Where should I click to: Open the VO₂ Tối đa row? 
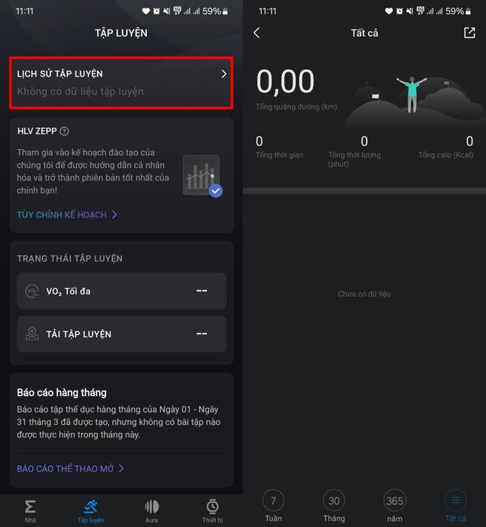pyautogui.click(x=122, y=291)
